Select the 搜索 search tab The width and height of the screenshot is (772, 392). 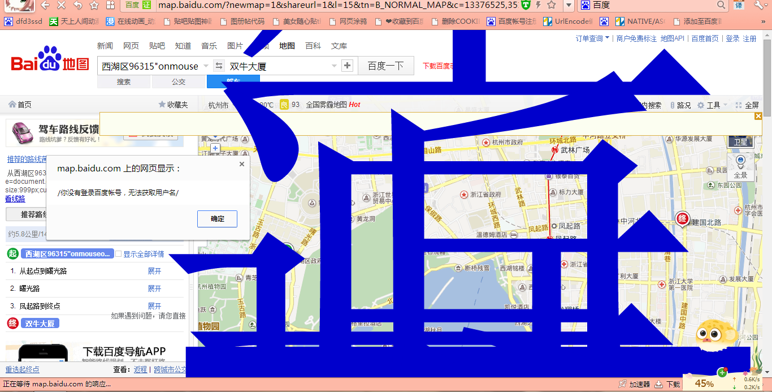pos(124,81)
